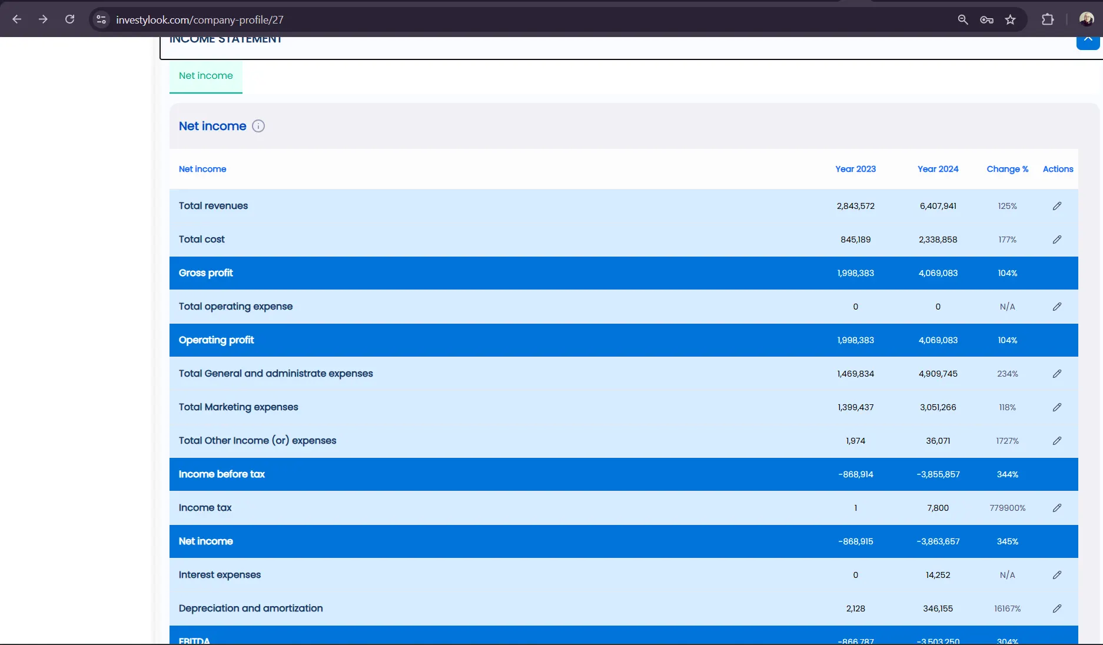Image resolution: width=1103 pixels, height=645 pixels.
Task: Edit the Total operating expense row
Action: [x=1057, y=307]
